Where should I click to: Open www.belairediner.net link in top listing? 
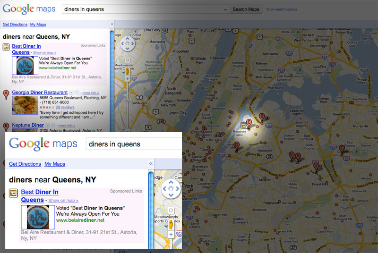click(58, 68)
